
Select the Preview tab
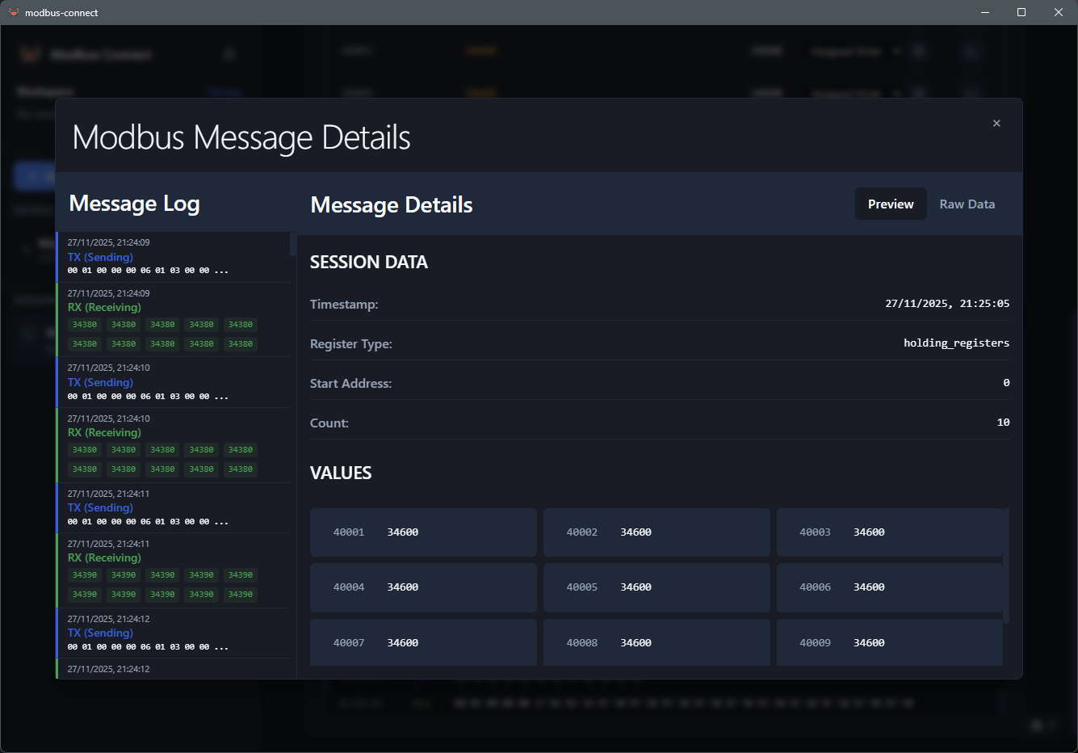tap(890, 204)
